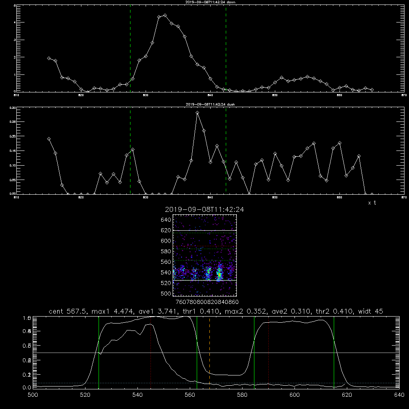Screen dimensions: 409x409
Task: Click the '580' x-axis label of the bottom plot
Action: [242, 395]
